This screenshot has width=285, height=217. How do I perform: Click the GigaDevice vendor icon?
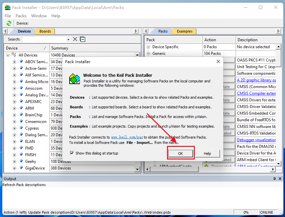coord(21,168)
